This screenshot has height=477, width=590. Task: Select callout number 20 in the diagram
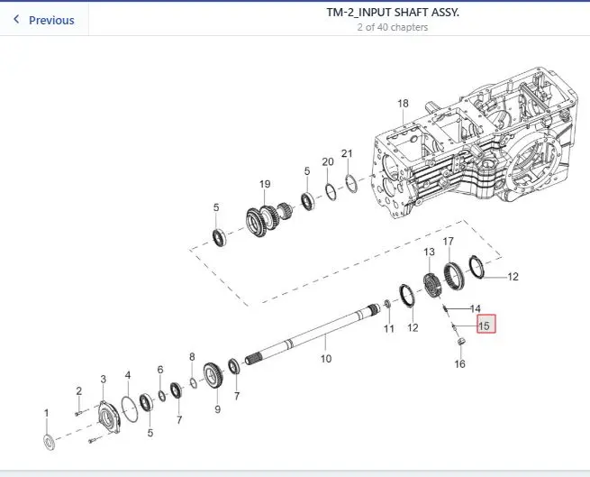pyautogui.click(x=328, y=161)
